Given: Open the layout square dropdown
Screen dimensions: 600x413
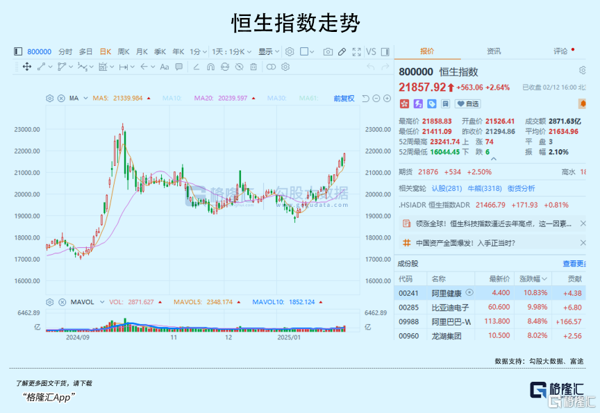Looking at the screenshot, I should pyautogui.click(x=307, y=51).
